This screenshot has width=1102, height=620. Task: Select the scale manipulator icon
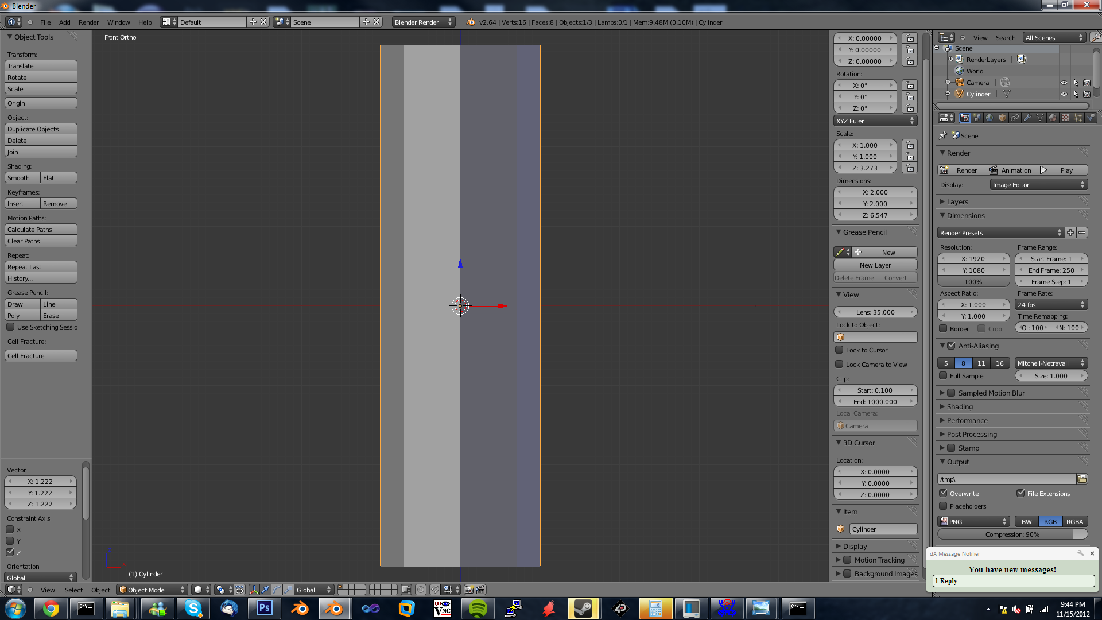click(x=288, y=590)
